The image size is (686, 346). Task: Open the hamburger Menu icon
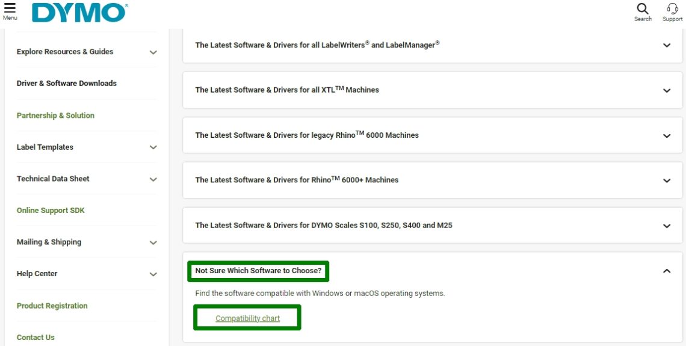pyautogui.click(x=10, y=10)
